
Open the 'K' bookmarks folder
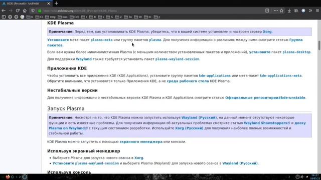tap(30, 17)
